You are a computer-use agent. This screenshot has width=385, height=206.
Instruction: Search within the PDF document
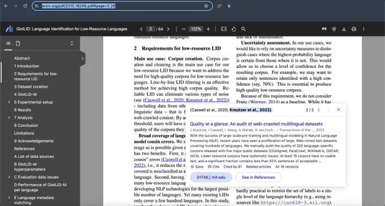pyautogui.click(x=243, y=29)
